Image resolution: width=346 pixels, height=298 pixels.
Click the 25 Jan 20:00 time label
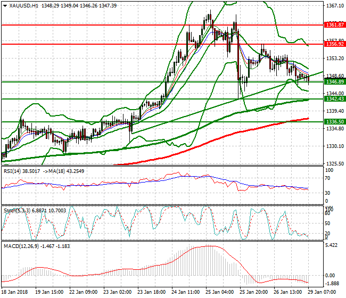(x=253, y=292)
